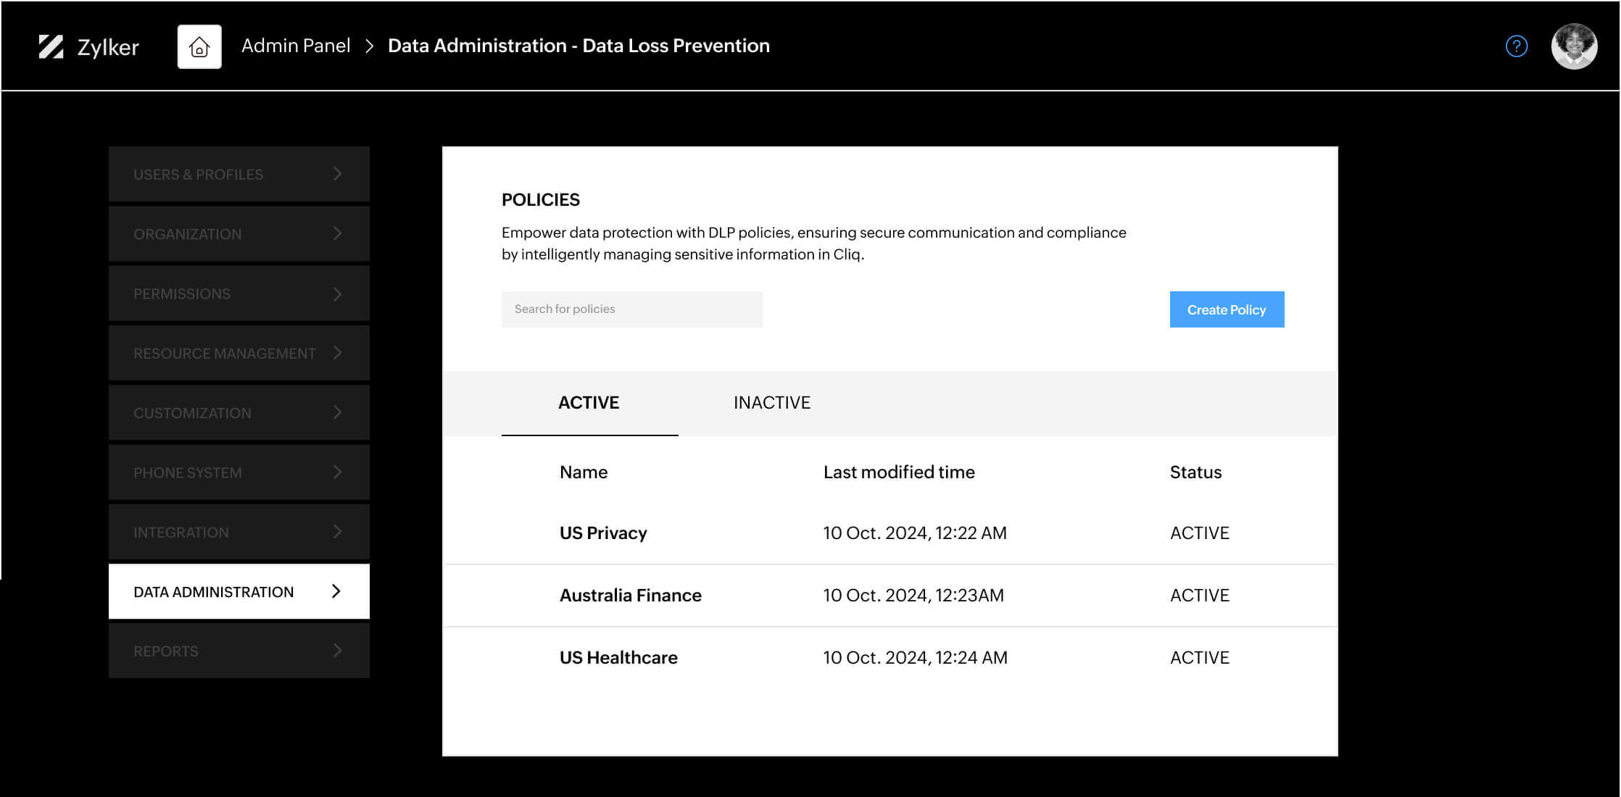Viewport: 1621px width, 797px height.
Task: Expand Phone System chevron arrow
Action: coord(337,472)
